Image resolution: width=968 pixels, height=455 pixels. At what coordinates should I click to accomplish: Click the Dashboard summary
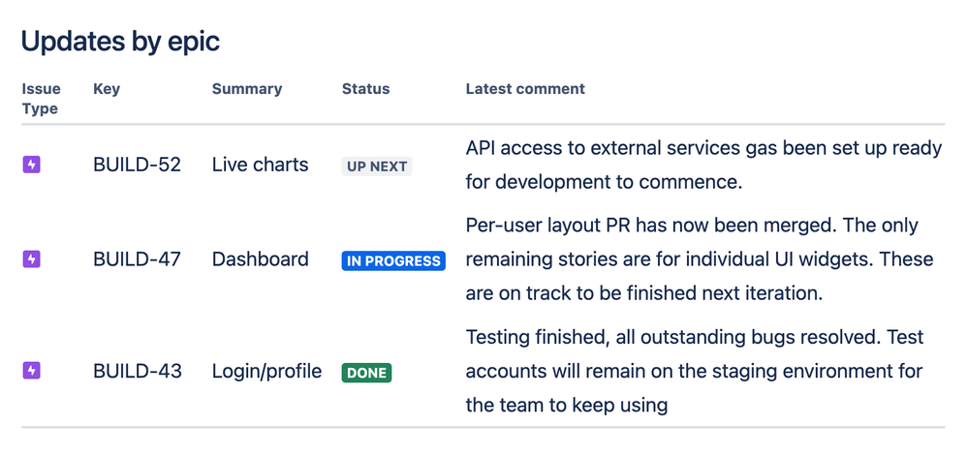click(x=260, y=259)
